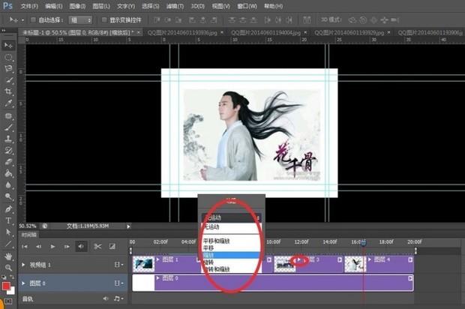
Task: Select the Clone Stamp tool
Action: 8,139
